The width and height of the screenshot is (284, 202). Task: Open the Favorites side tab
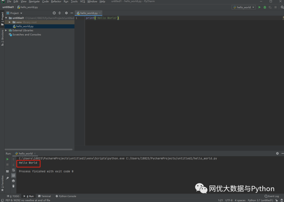(x=2, y=183)
